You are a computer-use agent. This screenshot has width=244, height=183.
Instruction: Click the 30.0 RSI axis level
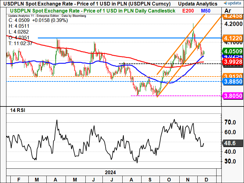(230, 161)
